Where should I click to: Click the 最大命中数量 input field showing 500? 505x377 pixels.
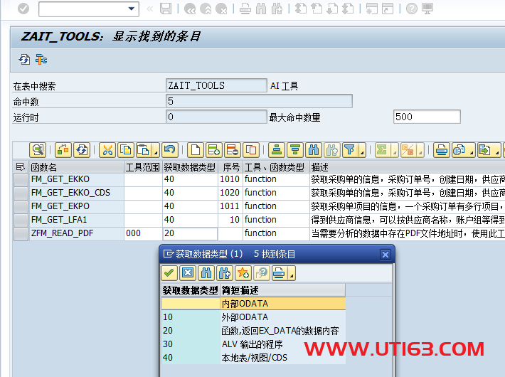coord(426,117)
